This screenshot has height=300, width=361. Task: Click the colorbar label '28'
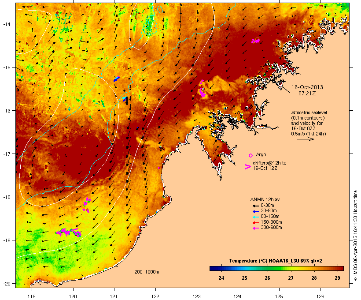coord(314,278)
